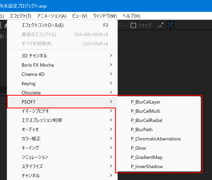Image resolution: width=212 pixels, height=180 pixels.
Task: Open the ウィンドウ(W) menu
Action: 105,16
